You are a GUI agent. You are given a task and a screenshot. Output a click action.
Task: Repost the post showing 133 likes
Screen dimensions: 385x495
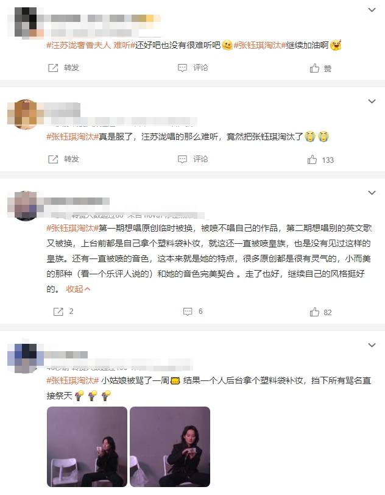point(63,159)
